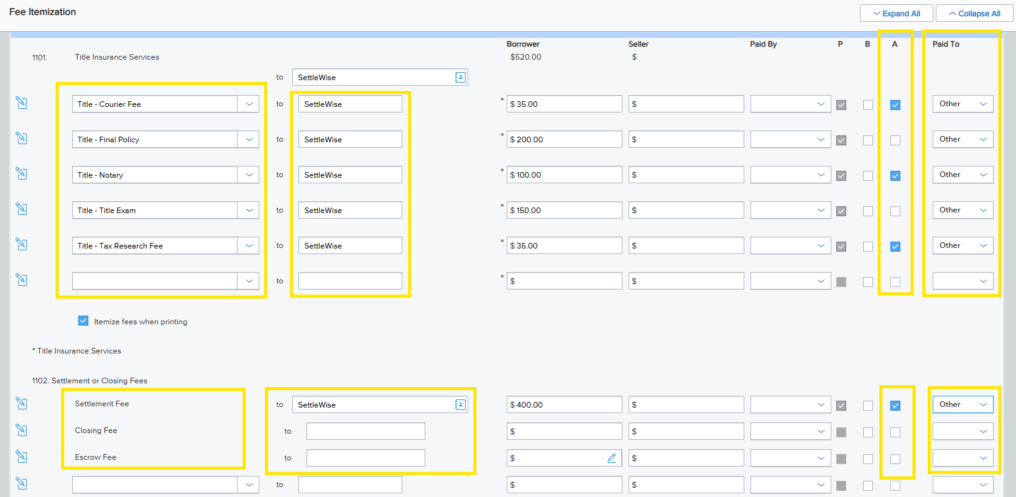Open contact lookup icon in 1101 SettleWise field
Image resolution: width=1016 pixels, height=497 pixels.
460,77
